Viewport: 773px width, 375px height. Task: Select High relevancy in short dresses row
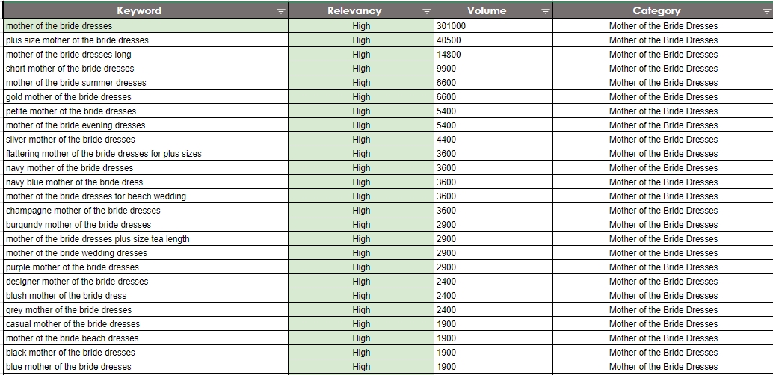pos(361,69)
